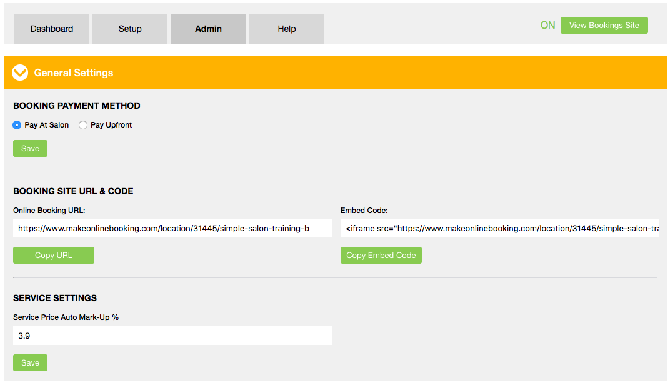670x385 pixels.
Task: Collapse General Settings with the chevron icon
Action: pos(20,72)
